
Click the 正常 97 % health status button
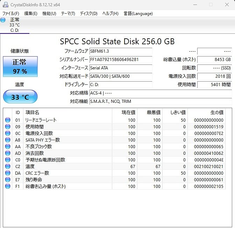[20, 67]
